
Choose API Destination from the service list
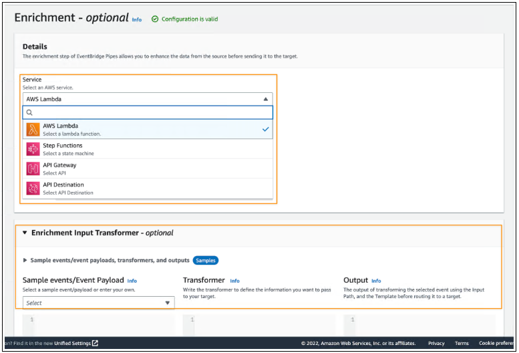click(x=63, y=185)
